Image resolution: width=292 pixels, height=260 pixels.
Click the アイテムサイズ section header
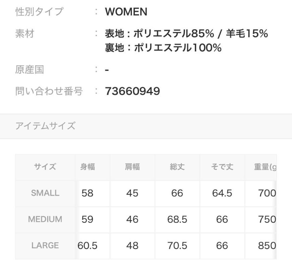point(45,126)
